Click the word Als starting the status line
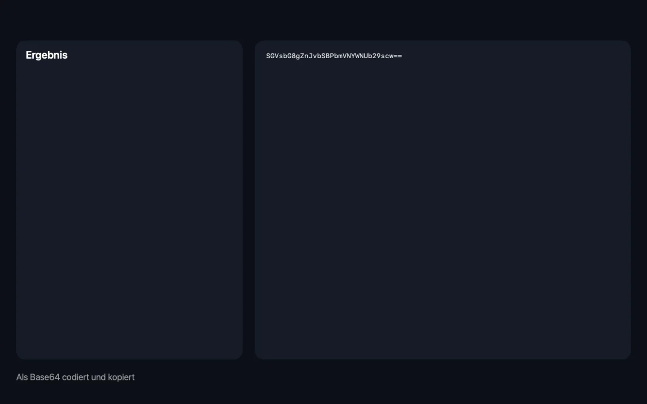The width and height of the screenshot is (647, 404). click(x=22, y=377)
